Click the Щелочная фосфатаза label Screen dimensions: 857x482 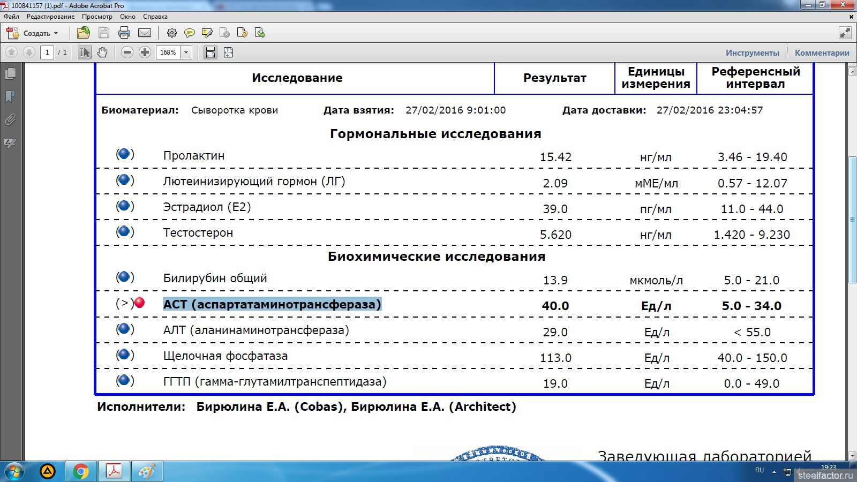[225, 356]
